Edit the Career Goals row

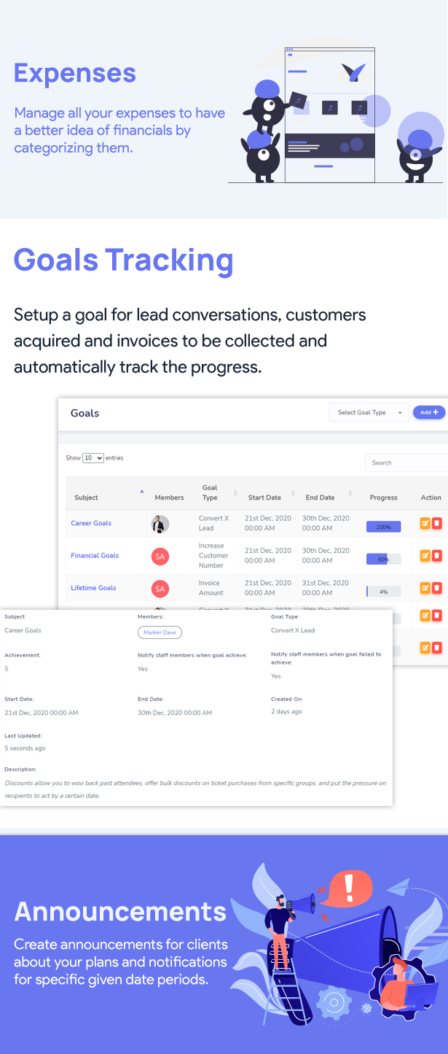(x=425, y=523)
